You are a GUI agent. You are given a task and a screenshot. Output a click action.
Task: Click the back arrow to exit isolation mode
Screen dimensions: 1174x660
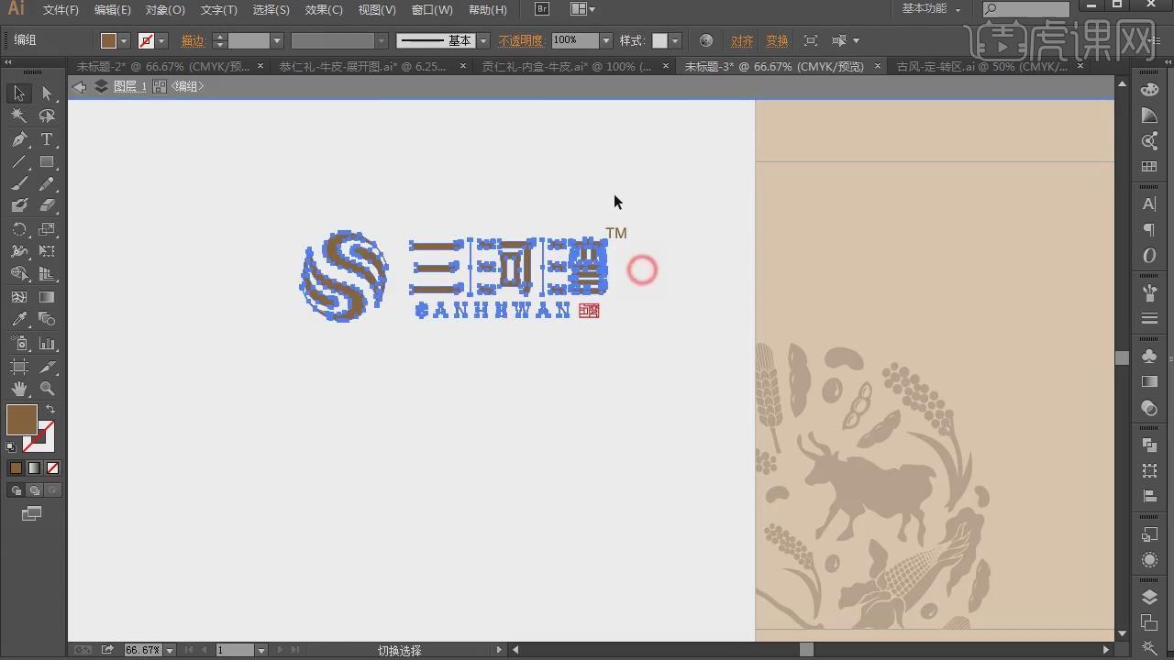point(79,86)
